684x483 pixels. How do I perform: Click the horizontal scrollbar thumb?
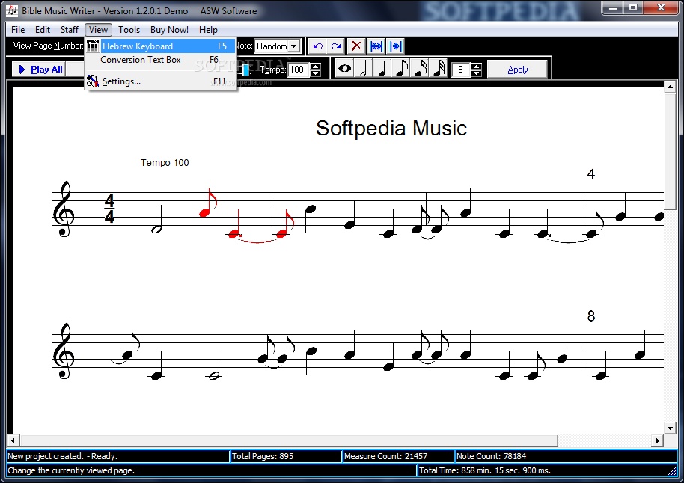coord(289,440)
